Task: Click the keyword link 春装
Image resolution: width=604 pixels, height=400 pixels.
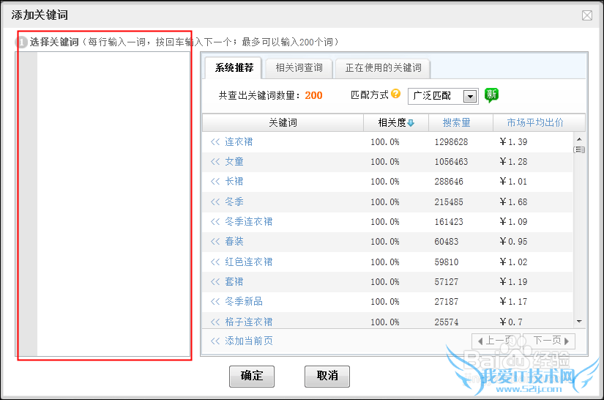Action: (234, 242)
